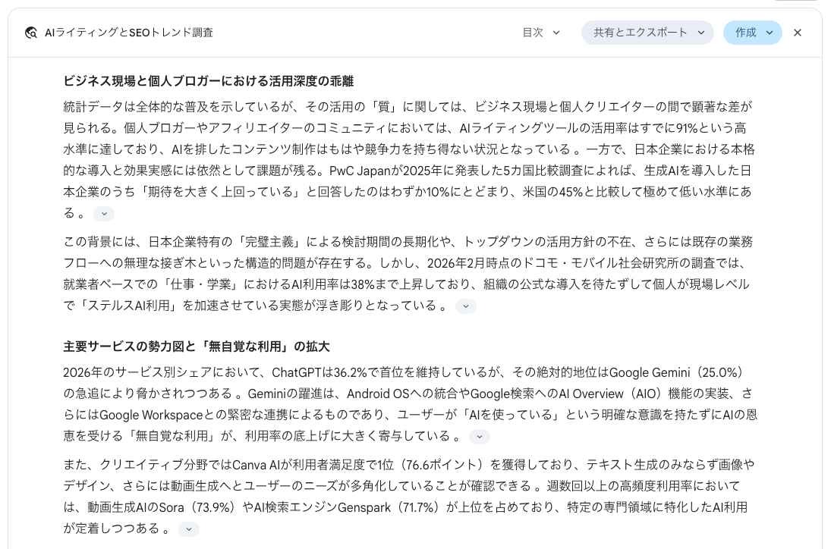
Task: Click the Deep Research icon beside the report title
Action: coord(31,33)
